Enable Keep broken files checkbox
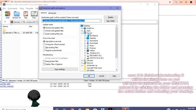Viewport: 196px width, 110px height. pyautogui.click(x=44, y=61)
